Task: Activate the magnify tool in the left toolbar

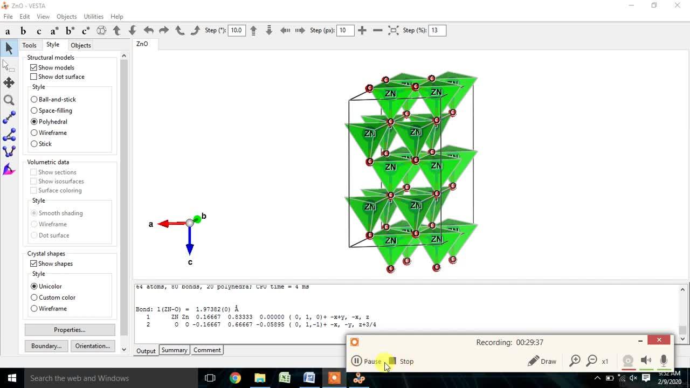Action: coord(9,100)
